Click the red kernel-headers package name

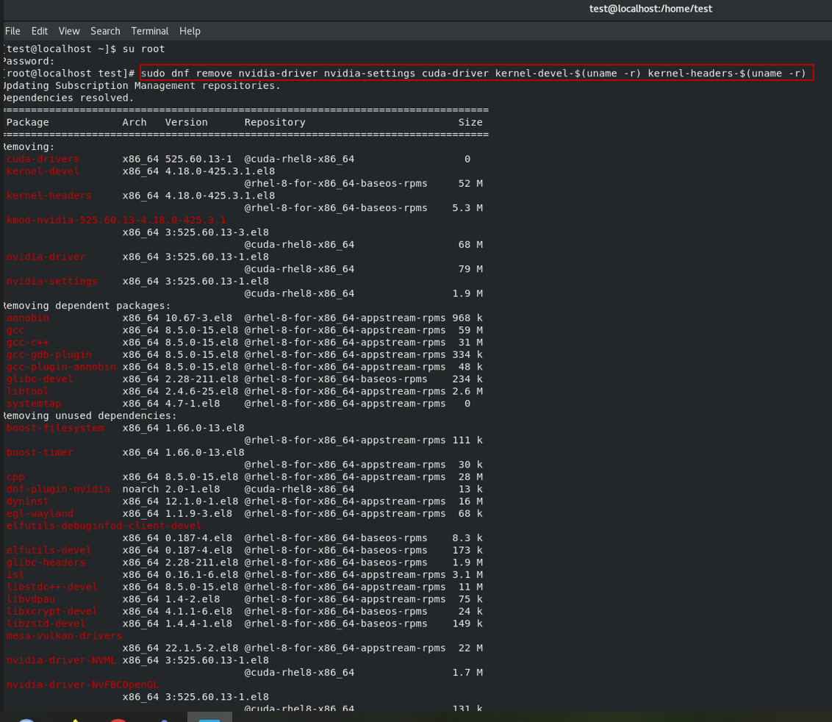pos(49,196)
